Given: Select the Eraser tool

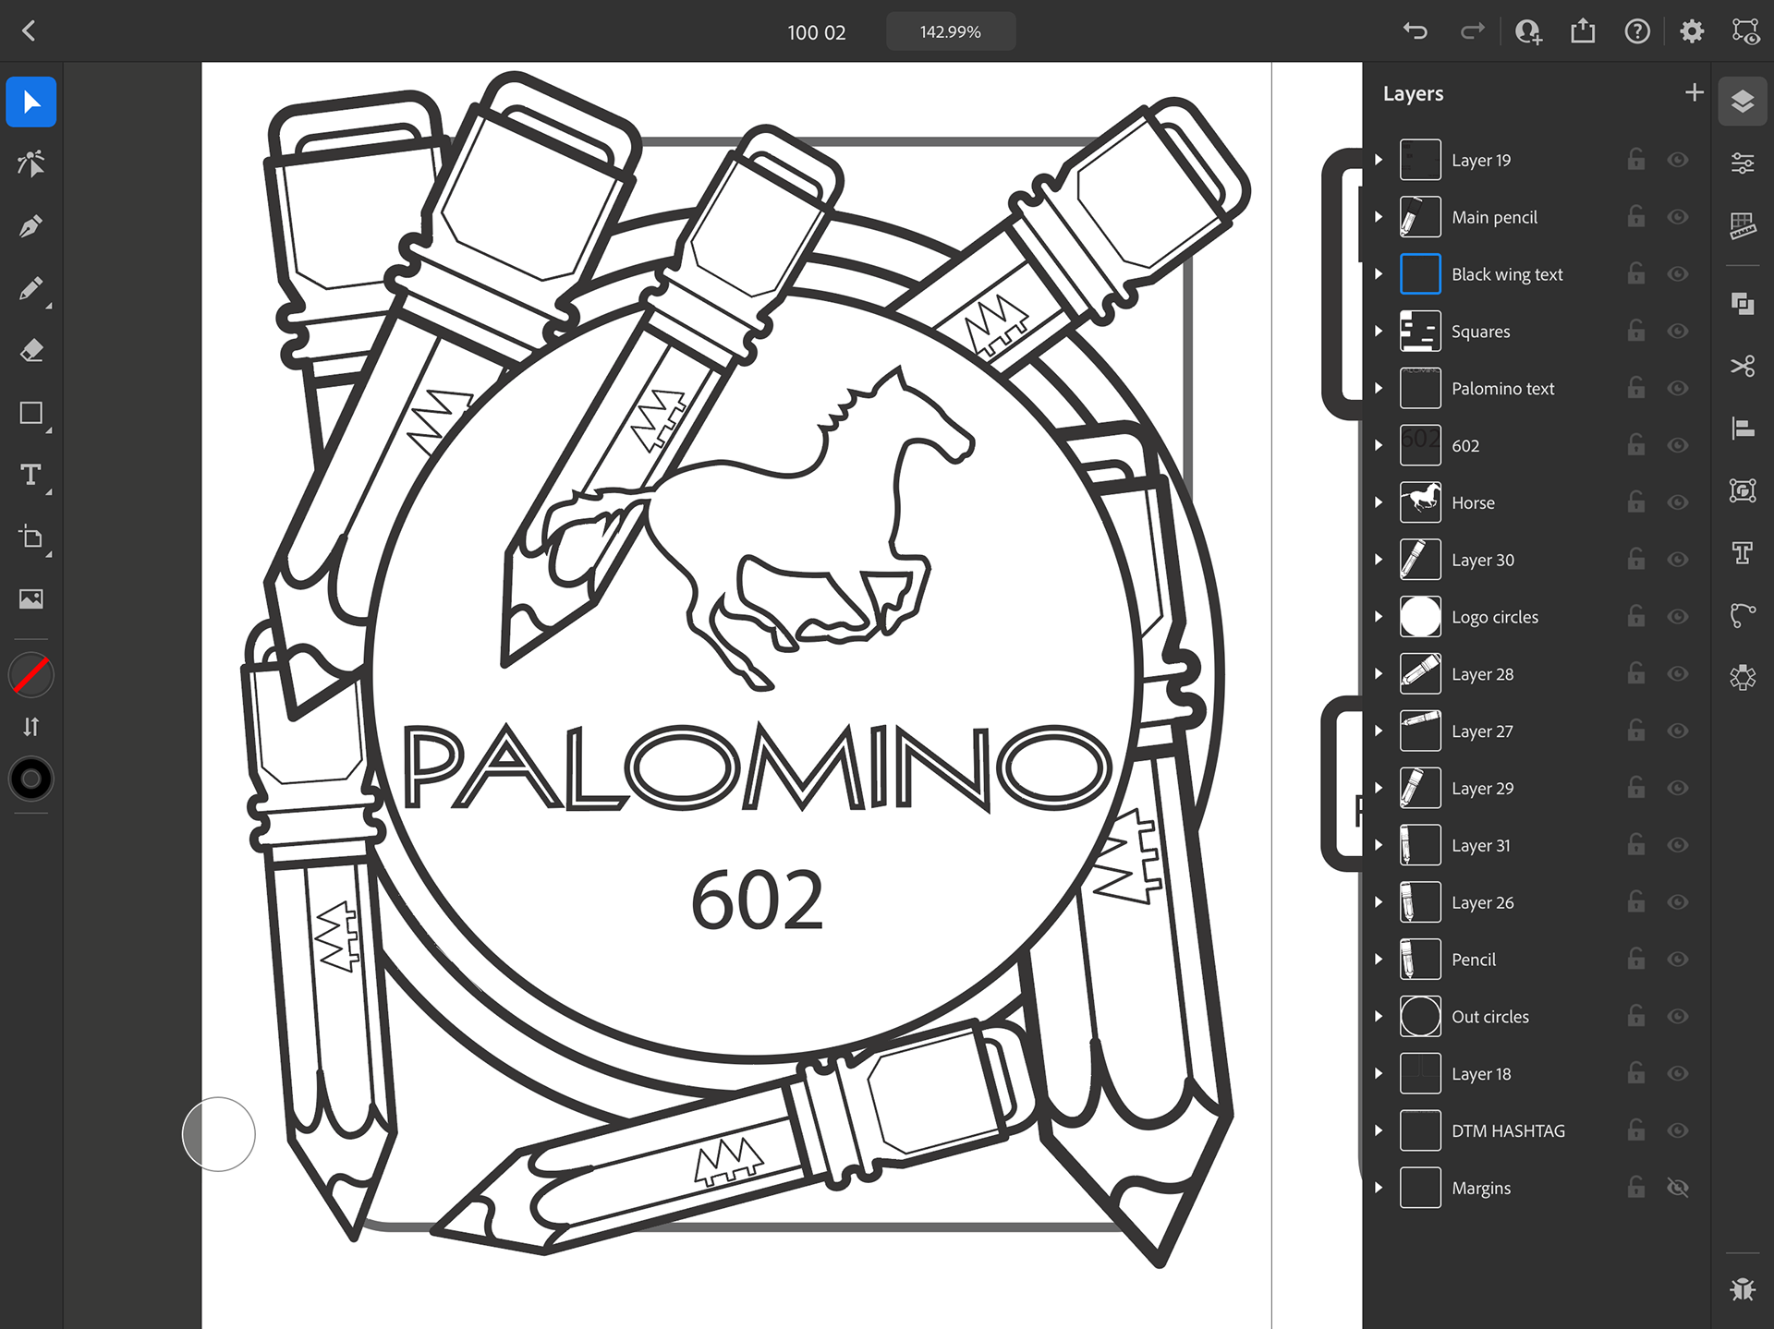Looking at the screenshot, I should [x=31, y=351].
